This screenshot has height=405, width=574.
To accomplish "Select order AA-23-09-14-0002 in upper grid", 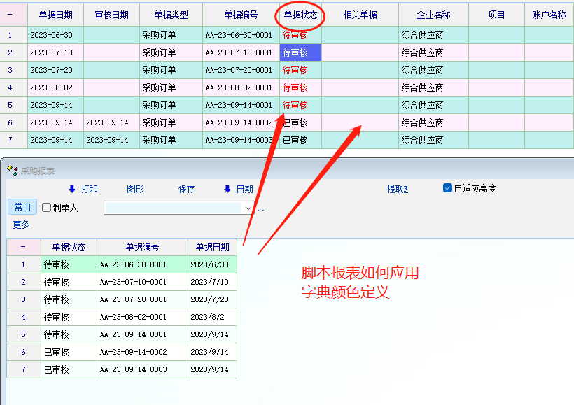I will point(239,122).
